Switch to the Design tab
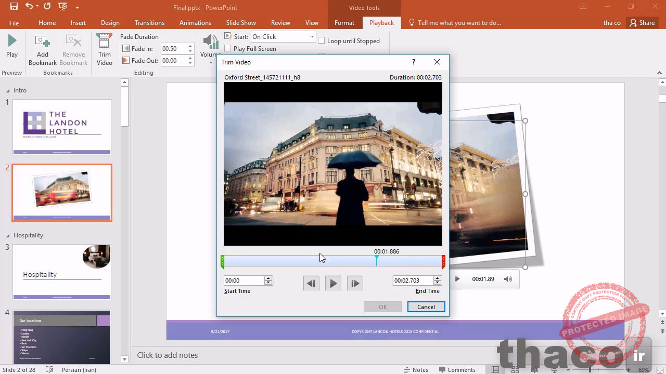 (x=110, y=23)
